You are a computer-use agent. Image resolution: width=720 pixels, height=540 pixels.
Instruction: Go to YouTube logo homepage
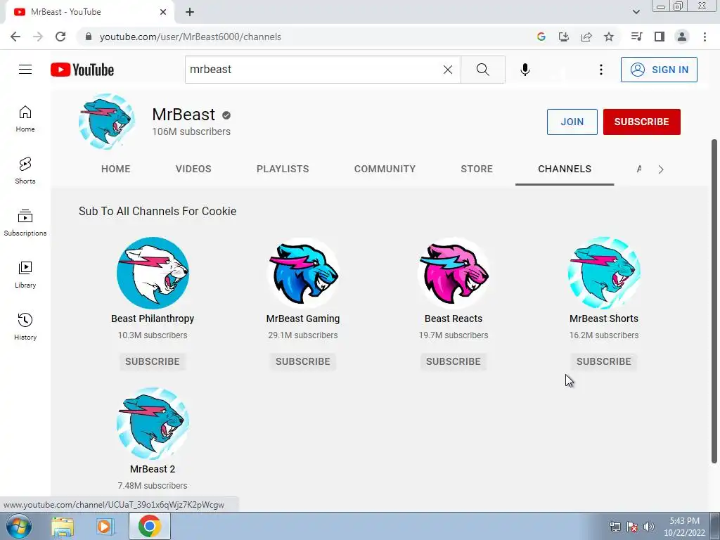[82, 70]
